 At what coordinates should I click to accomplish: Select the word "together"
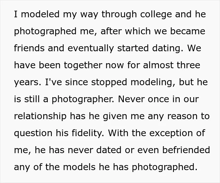[x=83, y=65]
